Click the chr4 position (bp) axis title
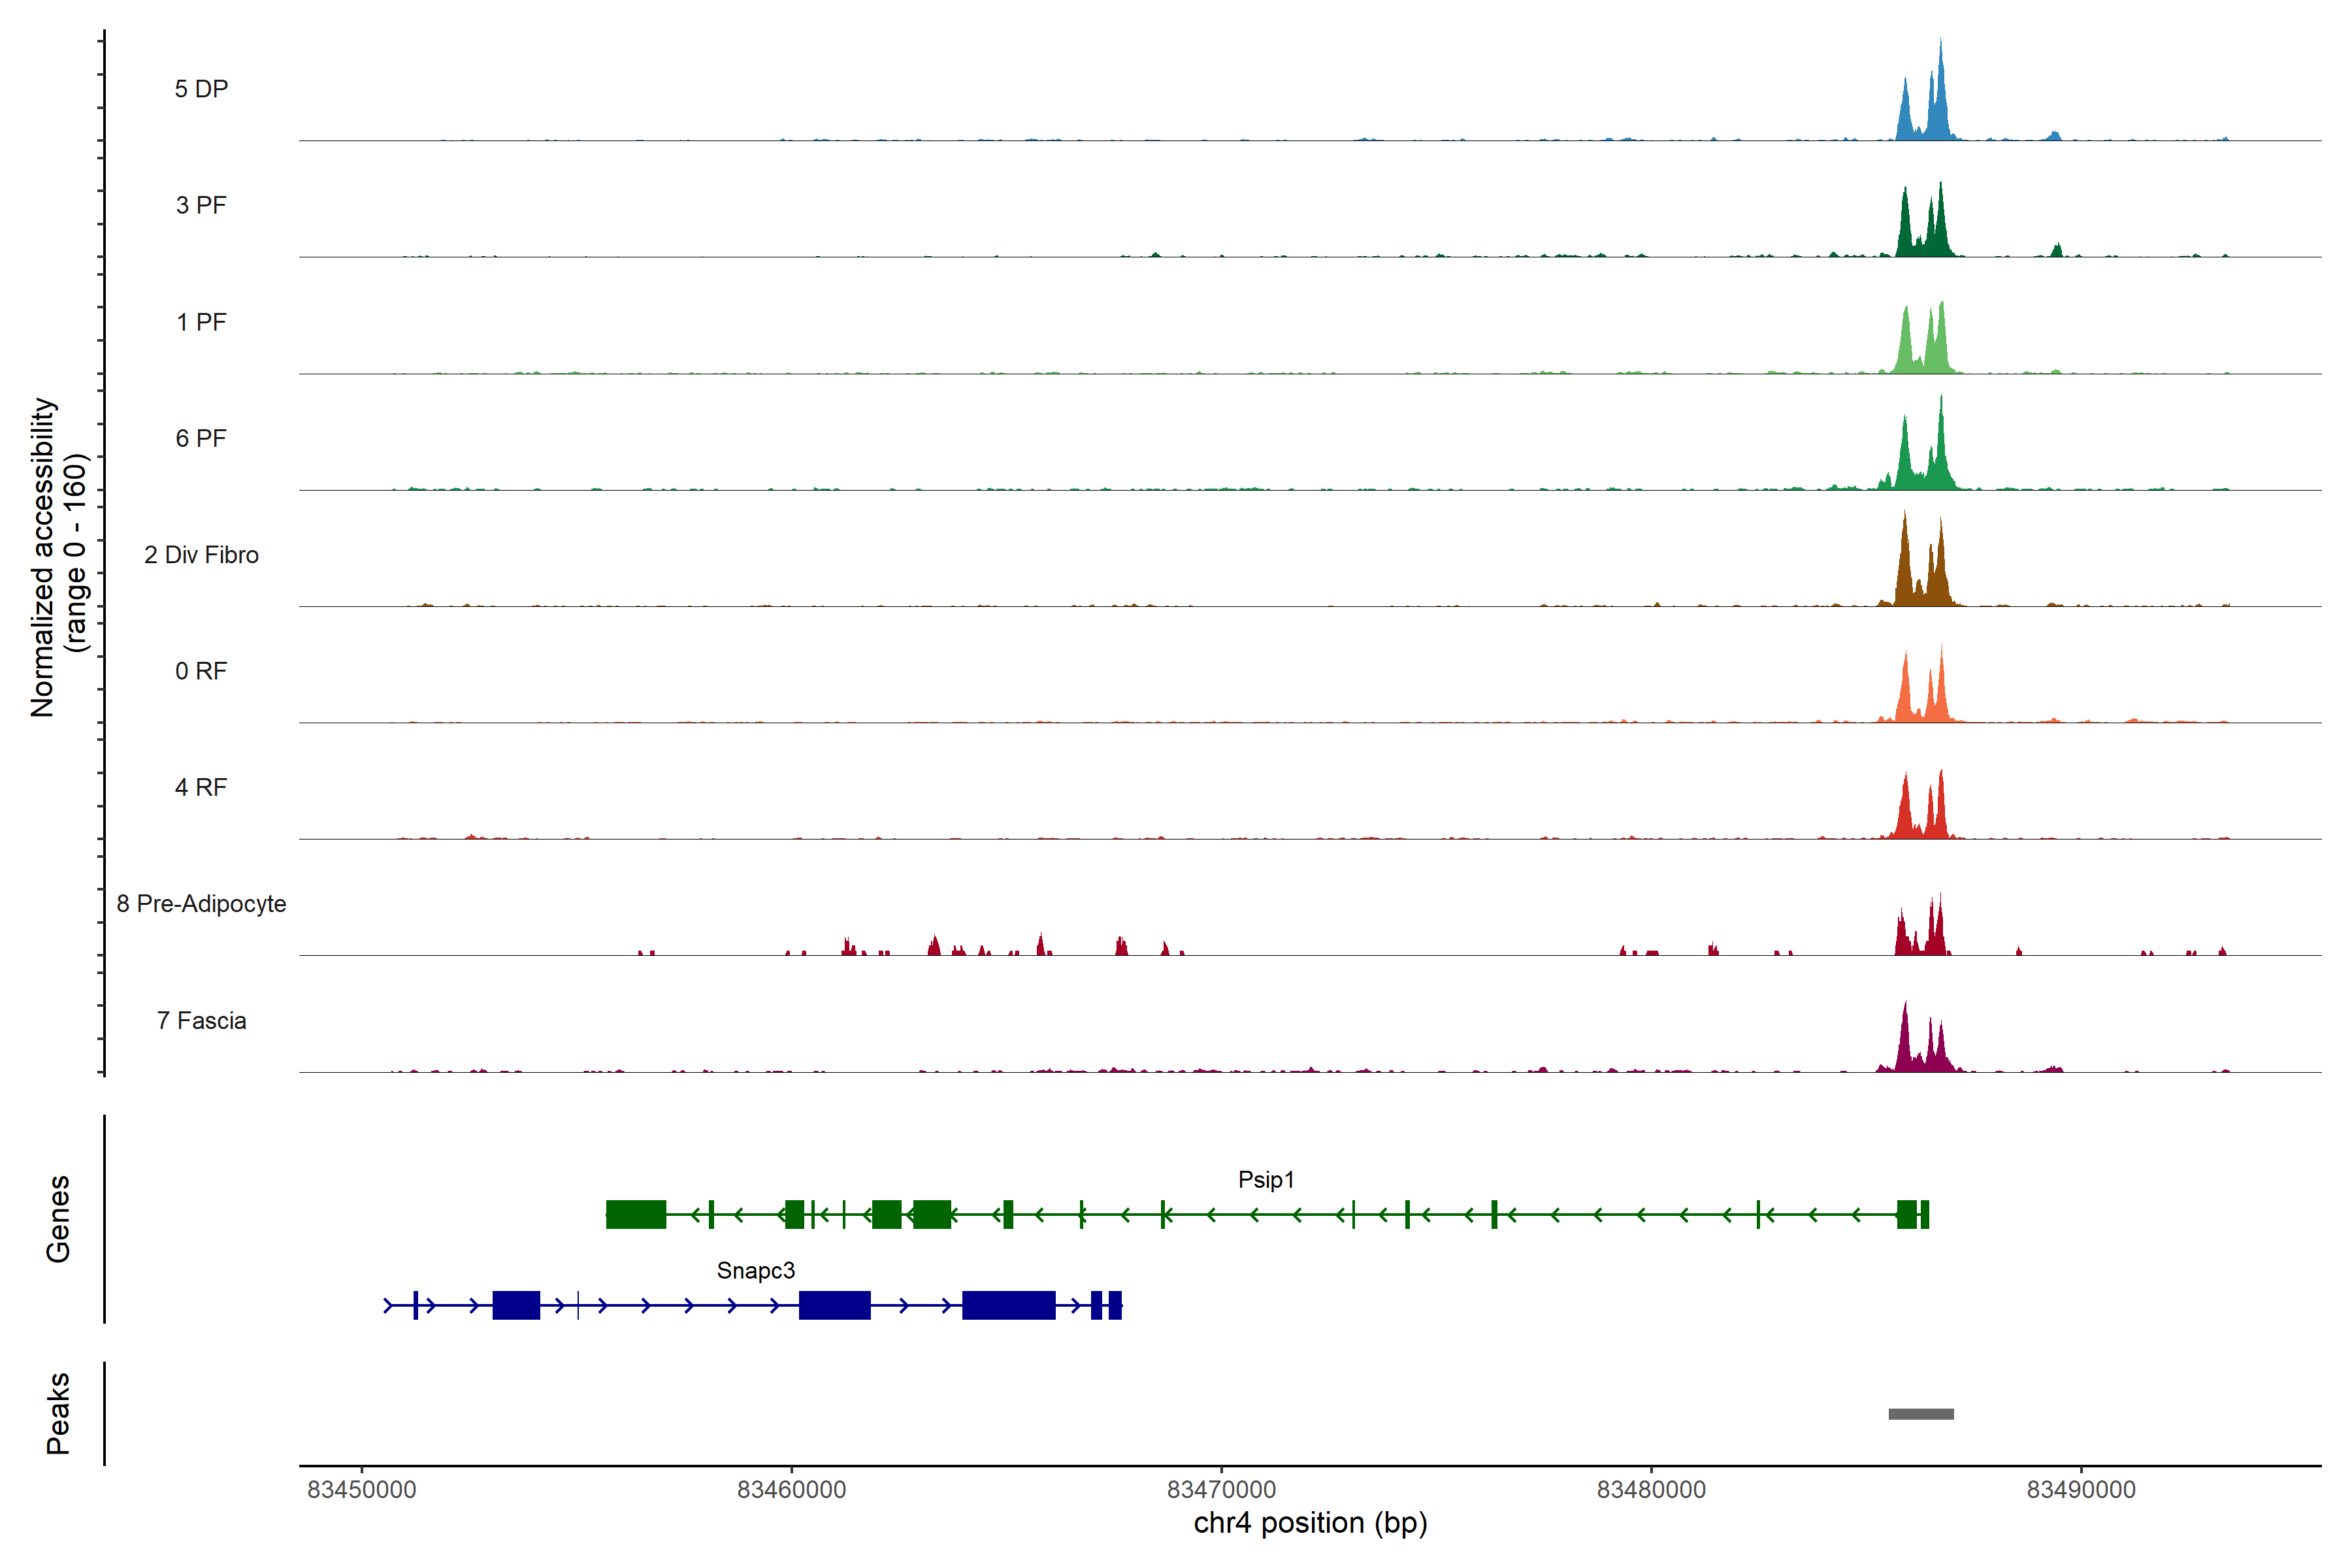Image resolution: width=2352 pixels, height=1568 pixels. [1310, 1524]
